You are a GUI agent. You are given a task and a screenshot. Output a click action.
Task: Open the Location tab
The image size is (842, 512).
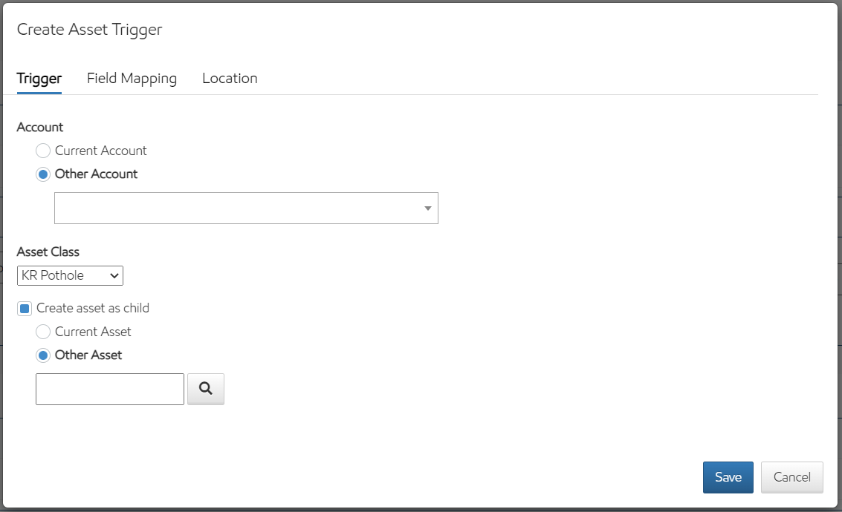point(230,78)
